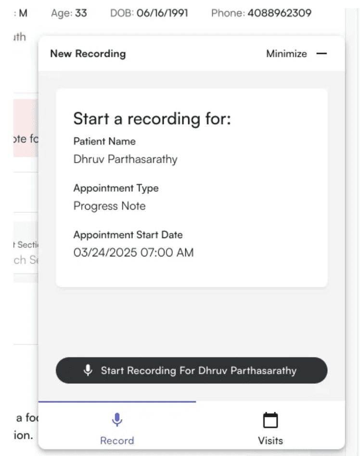Click the Age 33 value
Viewport: 360px width, 456px height.
click(x=81, y=13)
